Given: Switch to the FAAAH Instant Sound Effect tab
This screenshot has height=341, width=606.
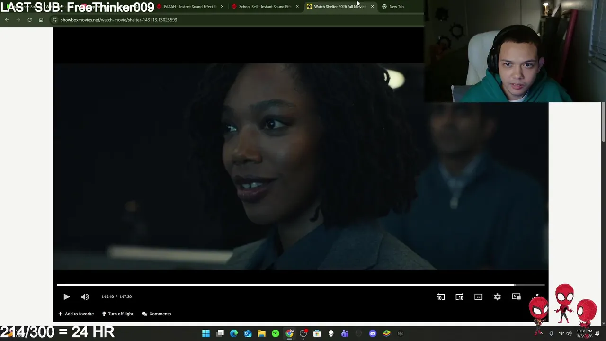Looking at the screenshot, I should pyautogui.click(x=189, y=6).
